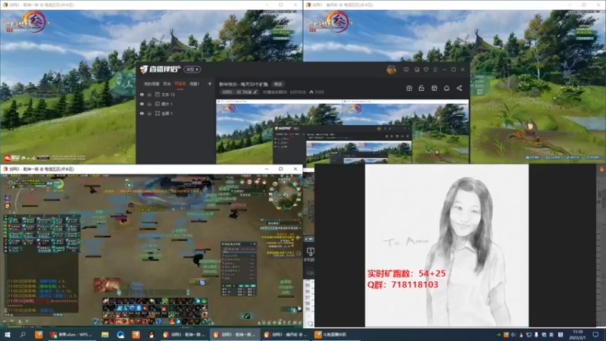
Task: Hide the 文本 13 layer
Action: [x=142, y=94]
